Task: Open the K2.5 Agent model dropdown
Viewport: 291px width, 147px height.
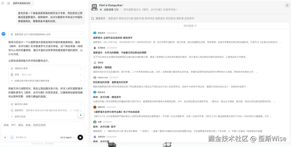Action: pos(68,137)
